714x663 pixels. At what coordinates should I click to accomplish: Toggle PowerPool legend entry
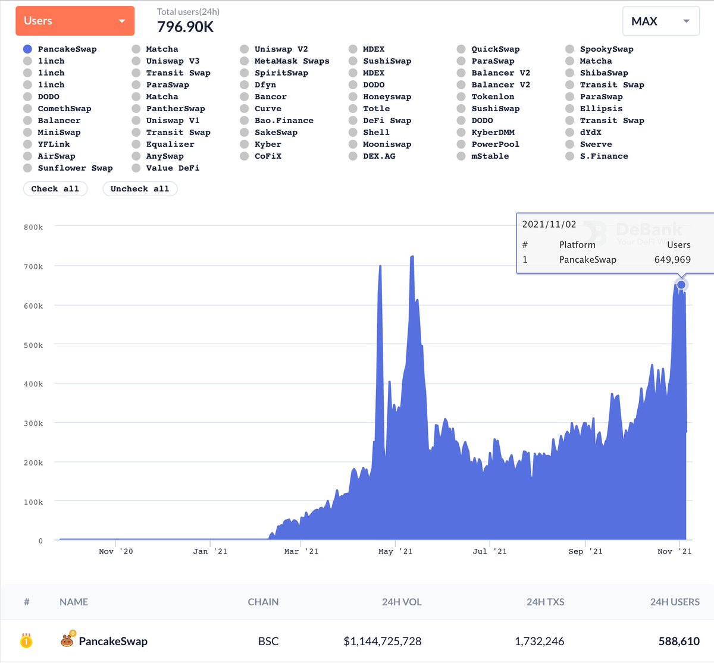click(488, 144)
